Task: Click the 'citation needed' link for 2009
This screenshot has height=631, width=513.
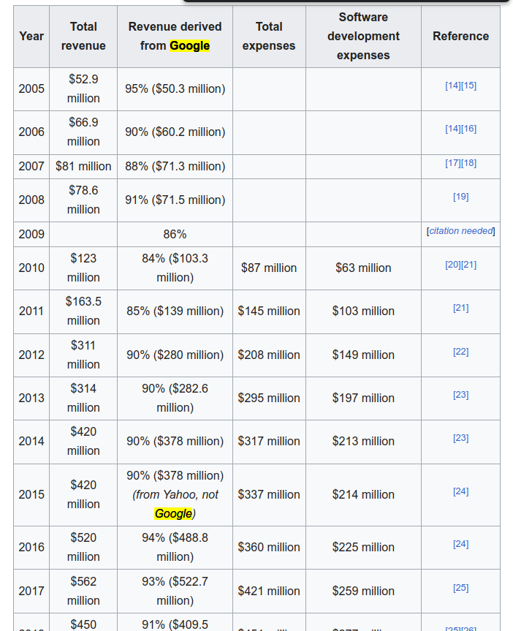Action: pos(460,231)
